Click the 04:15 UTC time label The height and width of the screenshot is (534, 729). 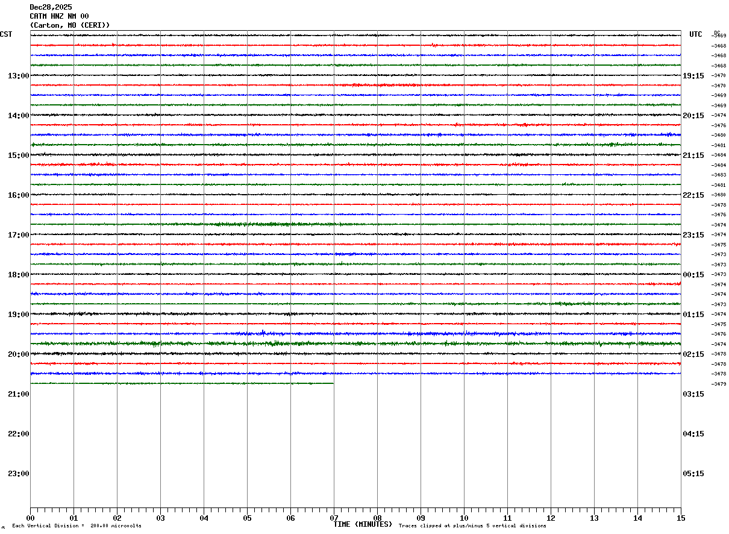pos(693,434)
